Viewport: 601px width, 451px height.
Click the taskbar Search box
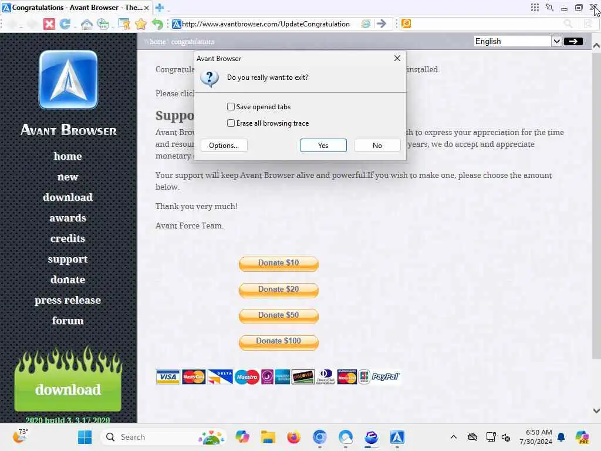point(163,437)
